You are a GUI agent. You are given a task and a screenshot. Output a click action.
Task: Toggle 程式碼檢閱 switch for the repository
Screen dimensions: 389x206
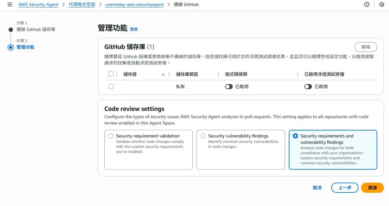[229, 87]
